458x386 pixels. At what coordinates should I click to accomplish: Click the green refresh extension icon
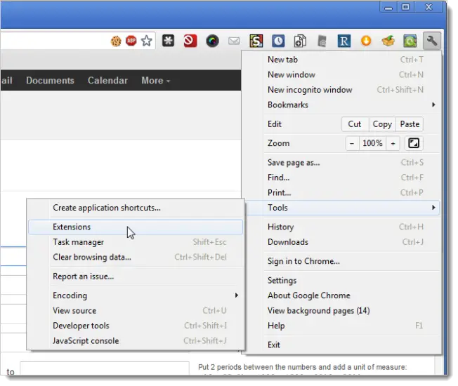point(410,41)
